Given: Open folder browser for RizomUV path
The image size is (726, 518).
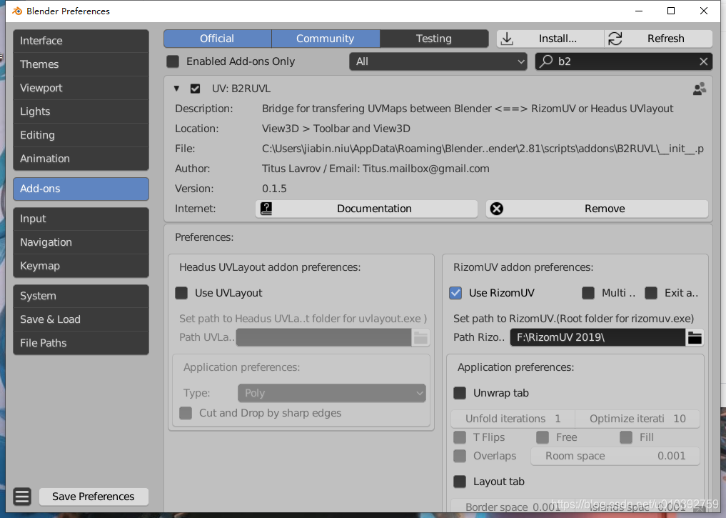Looking at the screenshot, I should pyautogui.click(x=695, y=337).
